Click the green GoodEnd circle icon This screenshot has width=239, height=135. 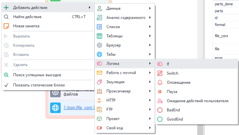click(160, 119)
